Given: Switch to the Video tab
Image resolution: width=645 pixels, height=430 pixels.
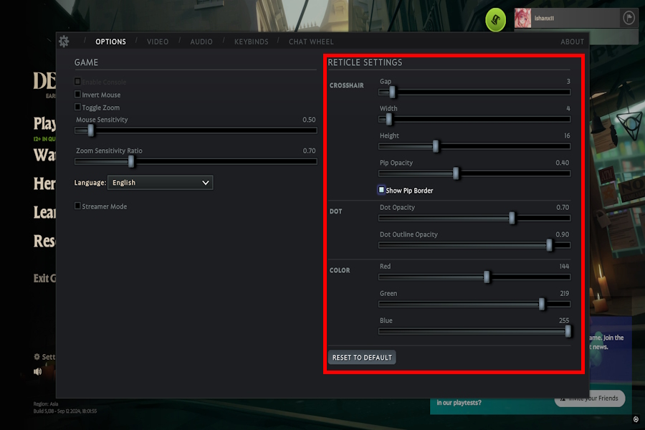Looking at the screenshot, I should click(x=157, y=42).
